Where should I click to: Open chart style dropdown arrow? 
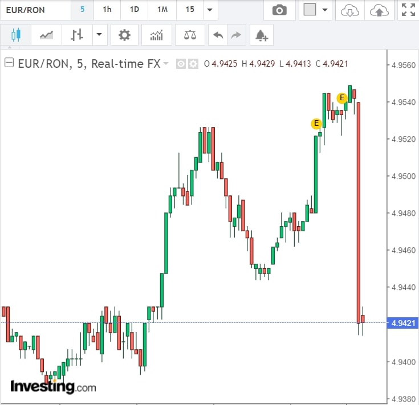pyautogui.click(x=99, y=35)
